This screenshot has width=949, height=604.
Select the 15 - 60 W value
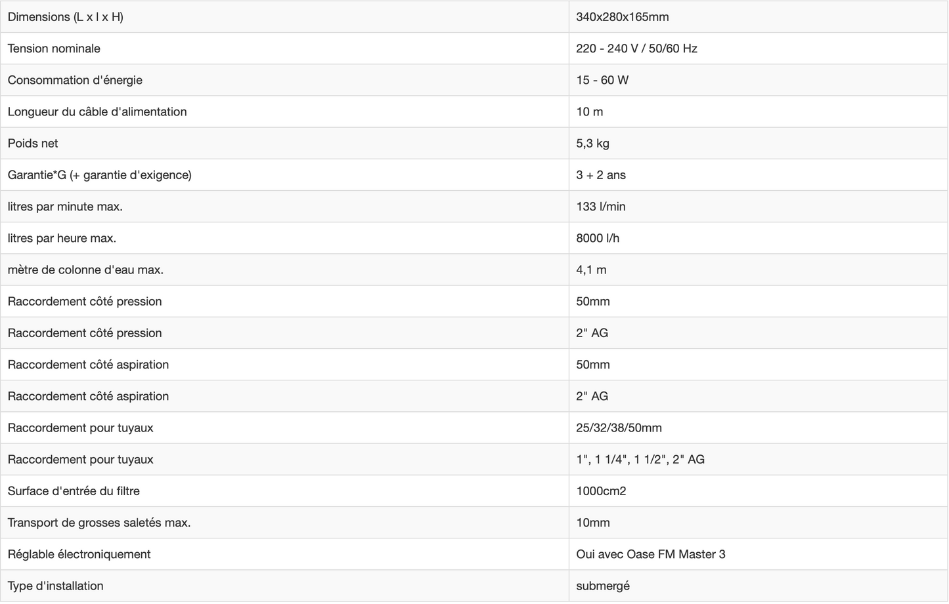point(602,80)
